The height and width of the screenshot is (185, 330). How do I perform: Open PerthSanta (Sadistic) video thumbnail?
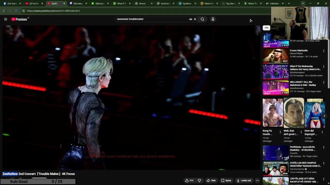click(x=276, y=153)
